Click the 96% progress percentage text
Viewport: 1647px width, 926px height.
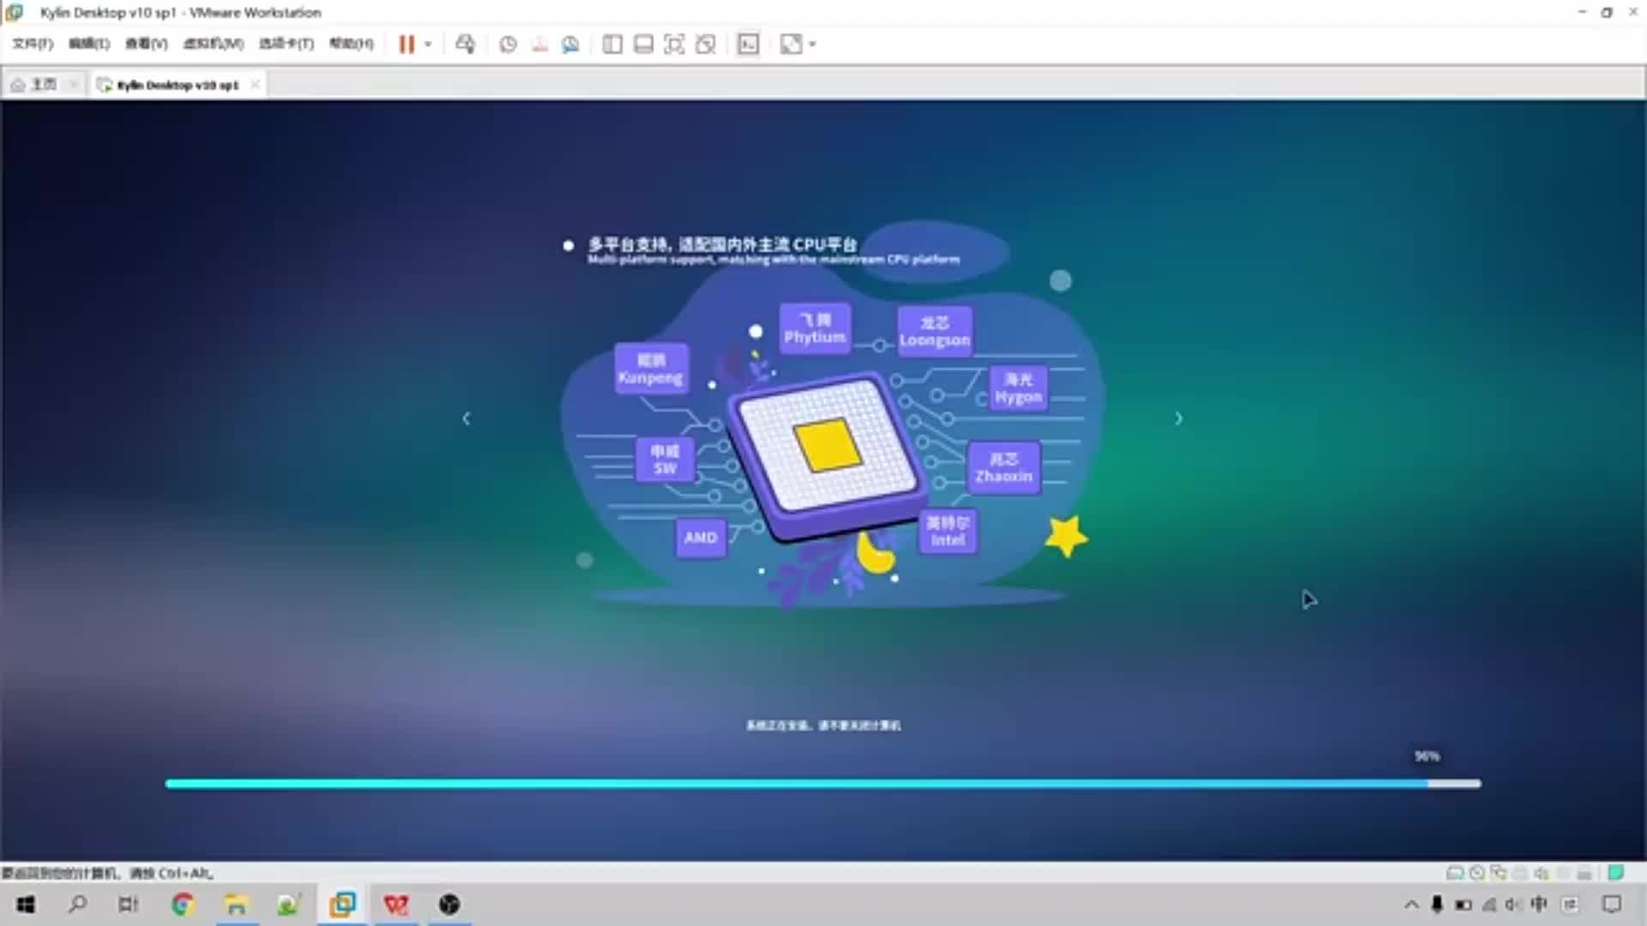1427,756
